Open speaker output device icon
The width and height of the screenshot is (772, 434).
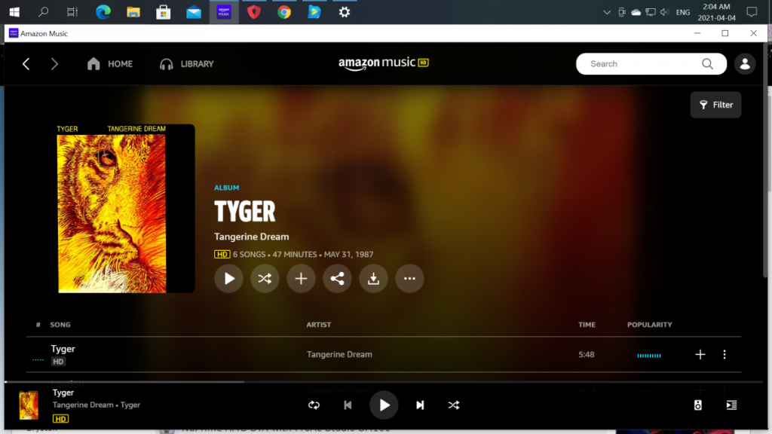pos(697,405)
